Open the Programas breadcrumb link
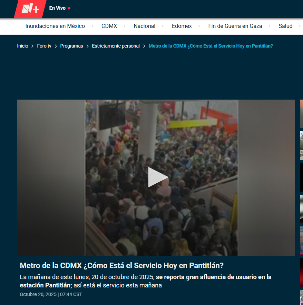This screenshot has width=303, height=305. (x=71, y=46)
